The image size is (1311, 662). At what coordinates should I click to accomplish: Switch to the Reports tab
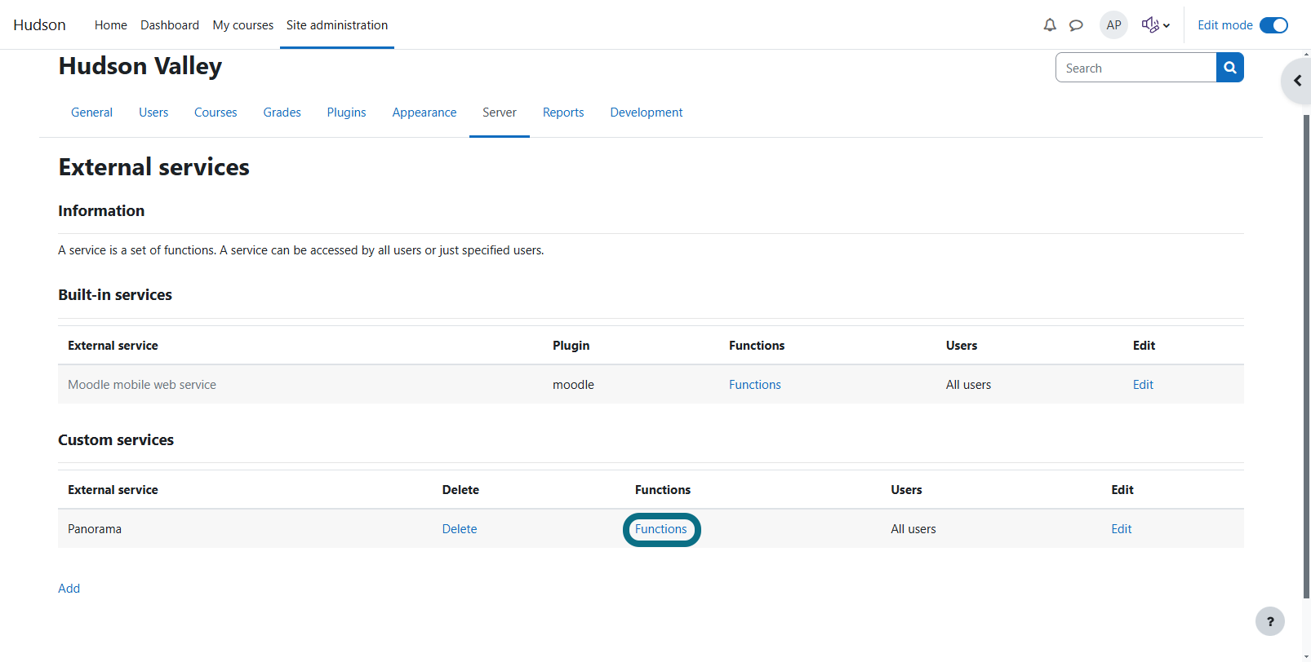click(563, 113)
